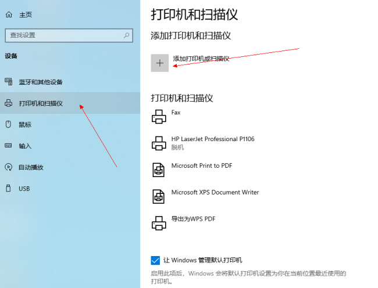The height and width of the screenshot is (288, 378).
Task: Click the magnifier search icon
Action: pyautogui.click(x=126, y=35)
